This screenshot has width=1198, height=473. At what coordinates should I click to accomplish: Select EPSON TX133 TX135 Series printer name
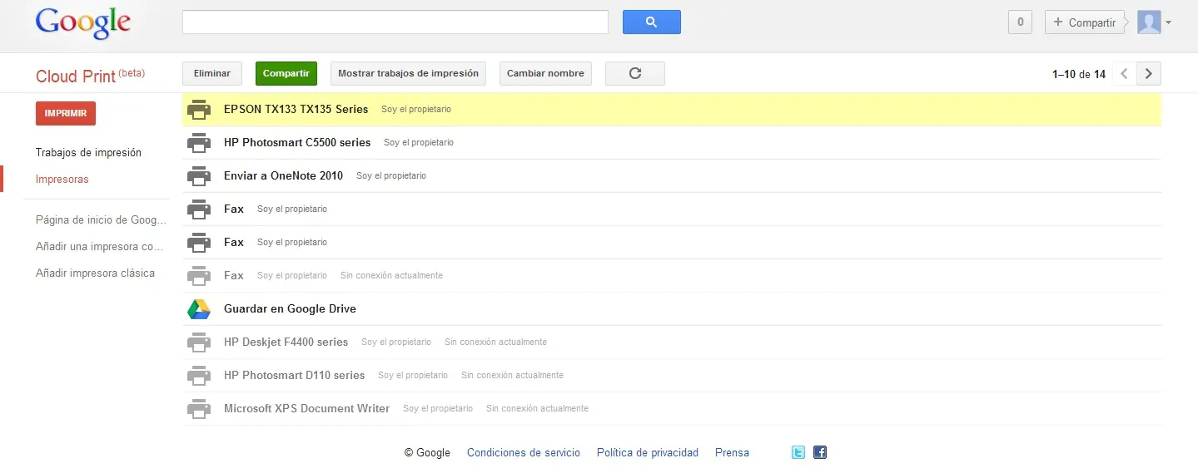[296, 109]
